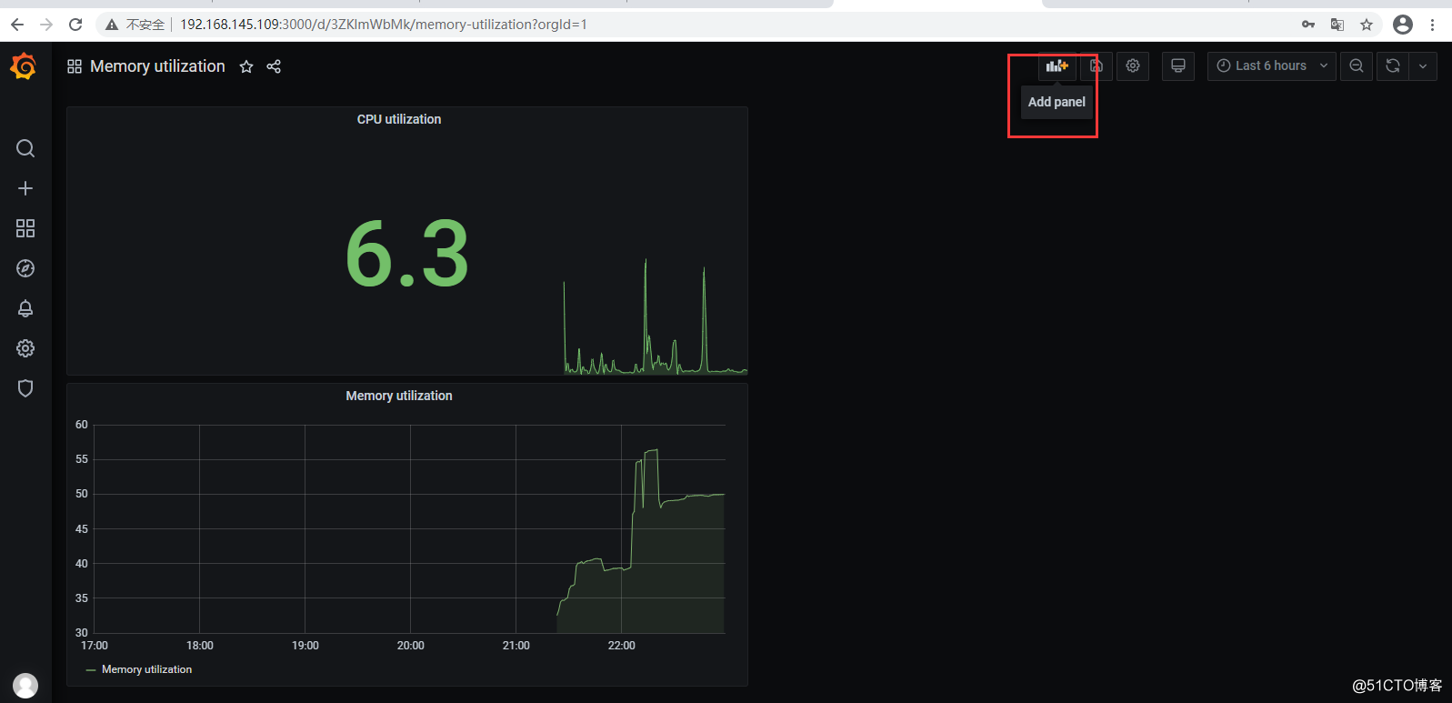Open the Grafana home logo
The height and width of the screenshot is (703, 1452).
tap(24, 66)
